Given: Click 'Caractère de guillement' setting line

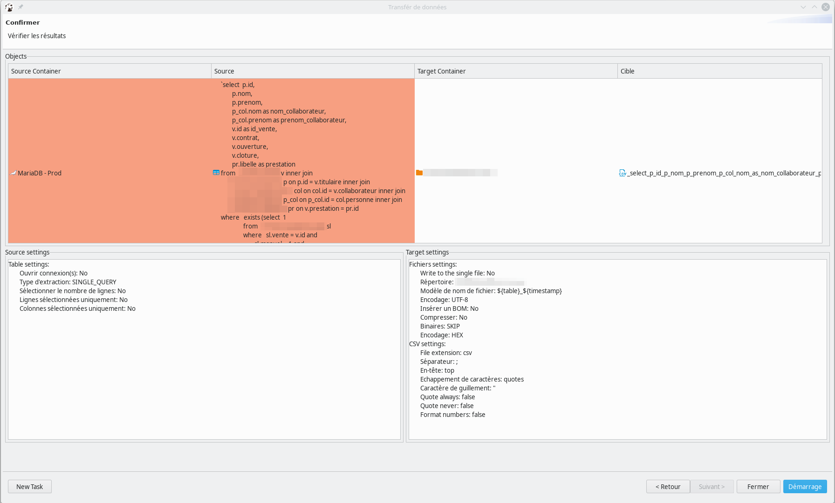Looking at the screenshot, I should point(458,388).
